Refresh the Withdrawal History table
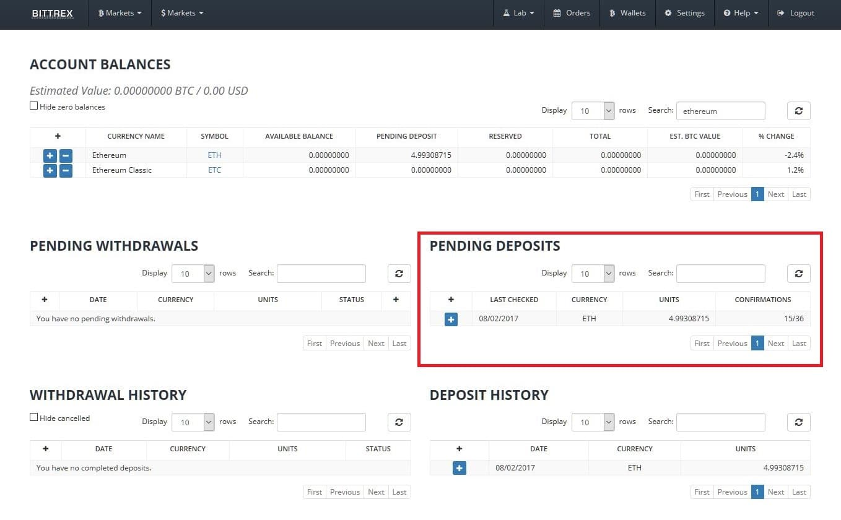 [399, 422]
